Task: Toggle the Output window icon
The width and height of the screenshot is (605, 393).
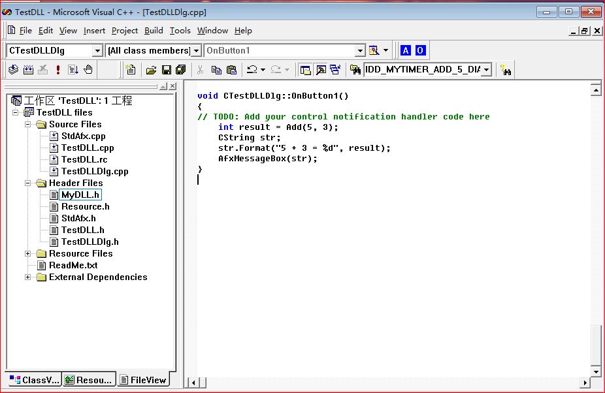Action: (321, 70)
